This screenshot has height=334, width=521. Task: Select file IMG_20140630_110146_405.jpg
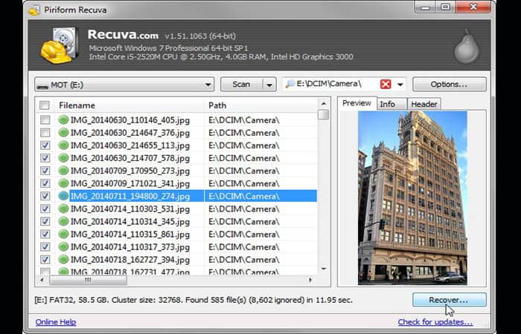pos(130,120)
